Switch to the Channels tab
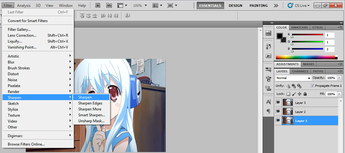This screenshot has height=153, width=345. click(300, 71)
